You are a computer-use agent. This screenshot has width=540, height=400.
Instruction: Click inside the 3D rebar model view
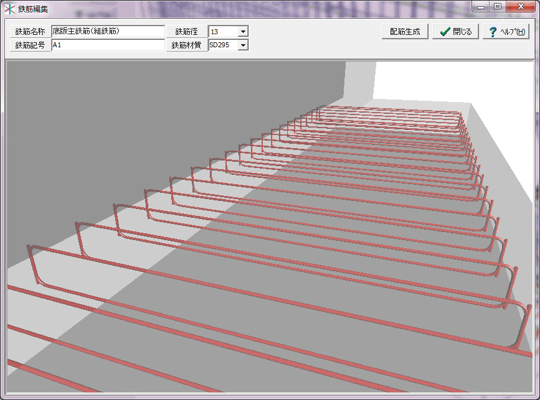coord(270,227)
